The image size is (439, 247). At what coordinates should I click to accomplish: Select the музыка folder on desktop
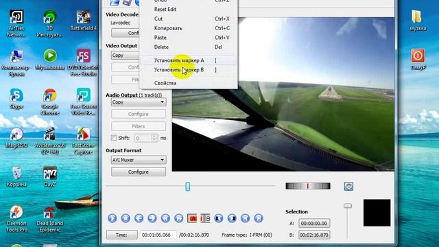click(418, 20)
